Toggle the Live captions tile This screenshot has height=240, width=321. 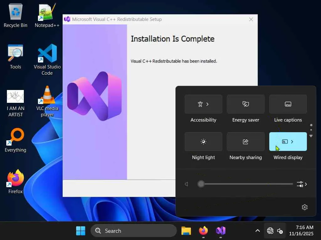pos(288,104)
